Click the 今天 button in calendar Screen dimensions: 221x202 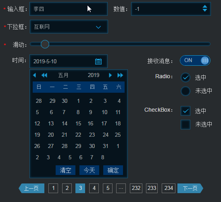[89, 170]
